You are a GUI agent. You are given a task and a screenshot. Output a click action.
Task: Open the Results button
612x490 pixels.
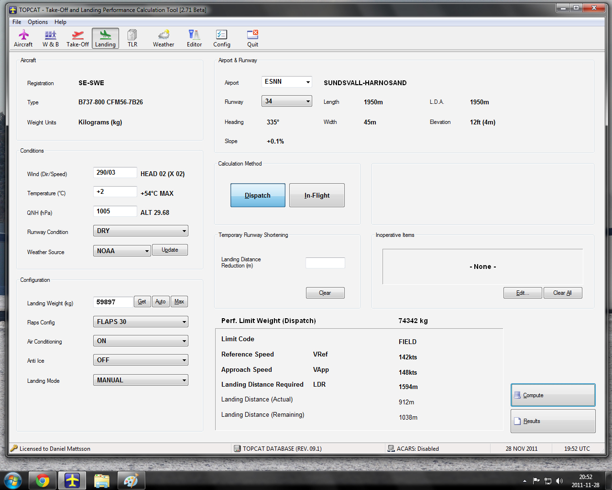(553, 421)
